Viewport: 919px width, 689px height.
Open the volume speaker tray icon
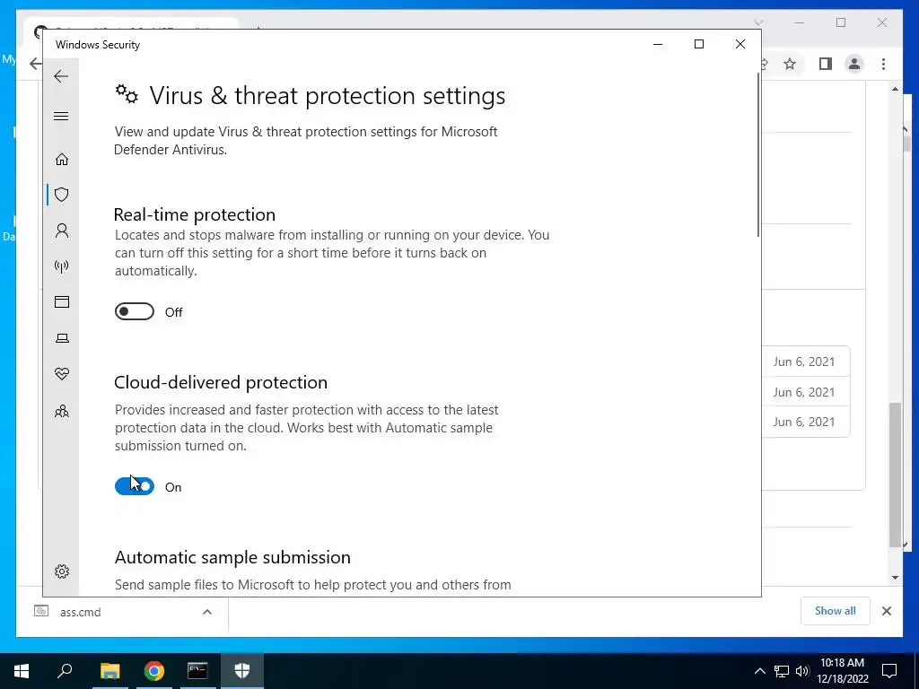pos(801,671)
